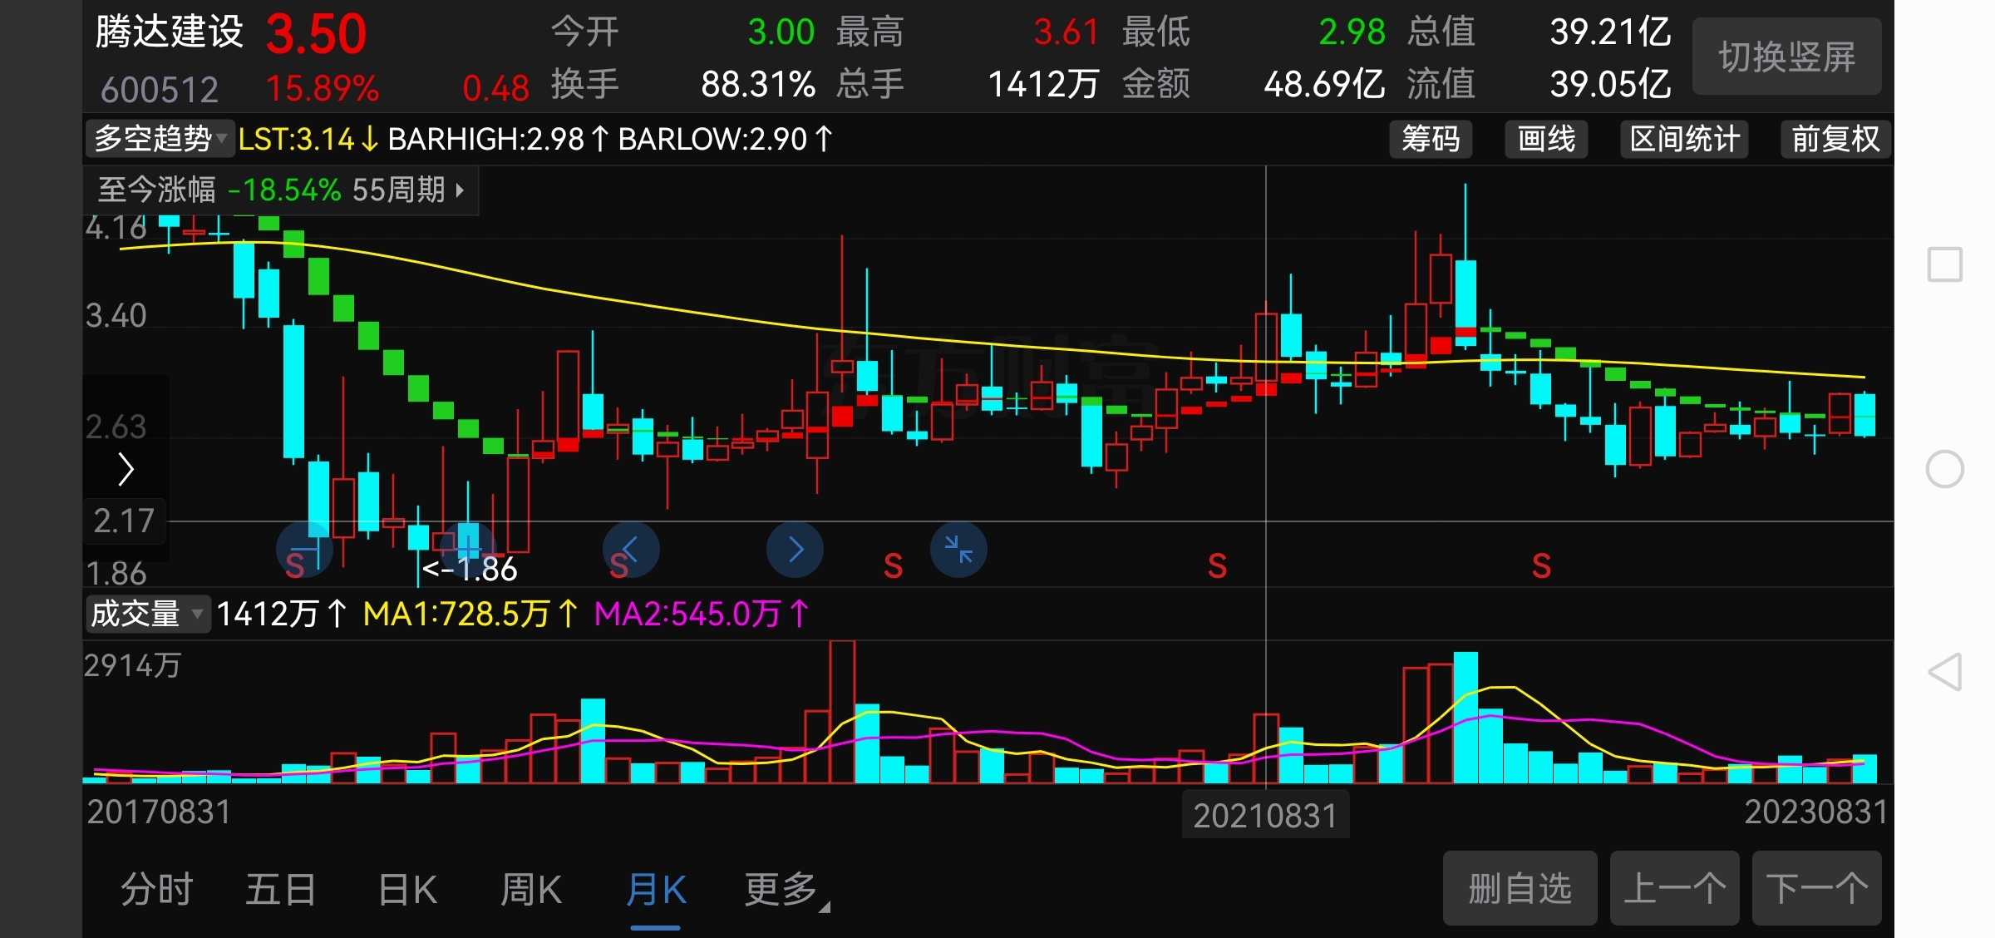Tap the leftmost circle button near 1.86
Image resolution: width=1995 pixels, height=938 pixels.
304,550
